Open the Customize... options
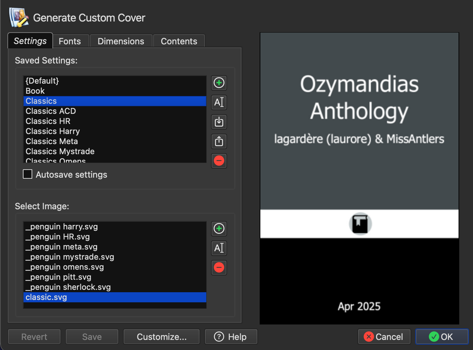This screenshot has height=350, width=473. 162,337
